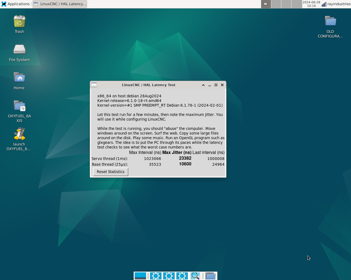The image size is (351, 280).
Task: Click the Last interval (ns) column header
Action: pyautogui.click(x=208, y=153)
